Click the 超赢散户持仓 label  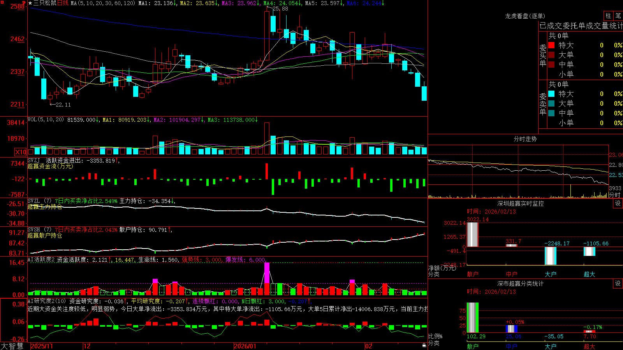(45, 235)
